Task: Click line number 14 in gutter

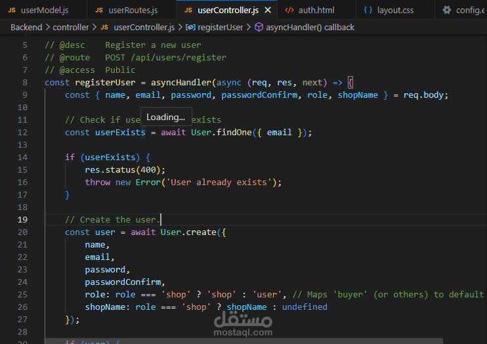Action: click(22, 158)
